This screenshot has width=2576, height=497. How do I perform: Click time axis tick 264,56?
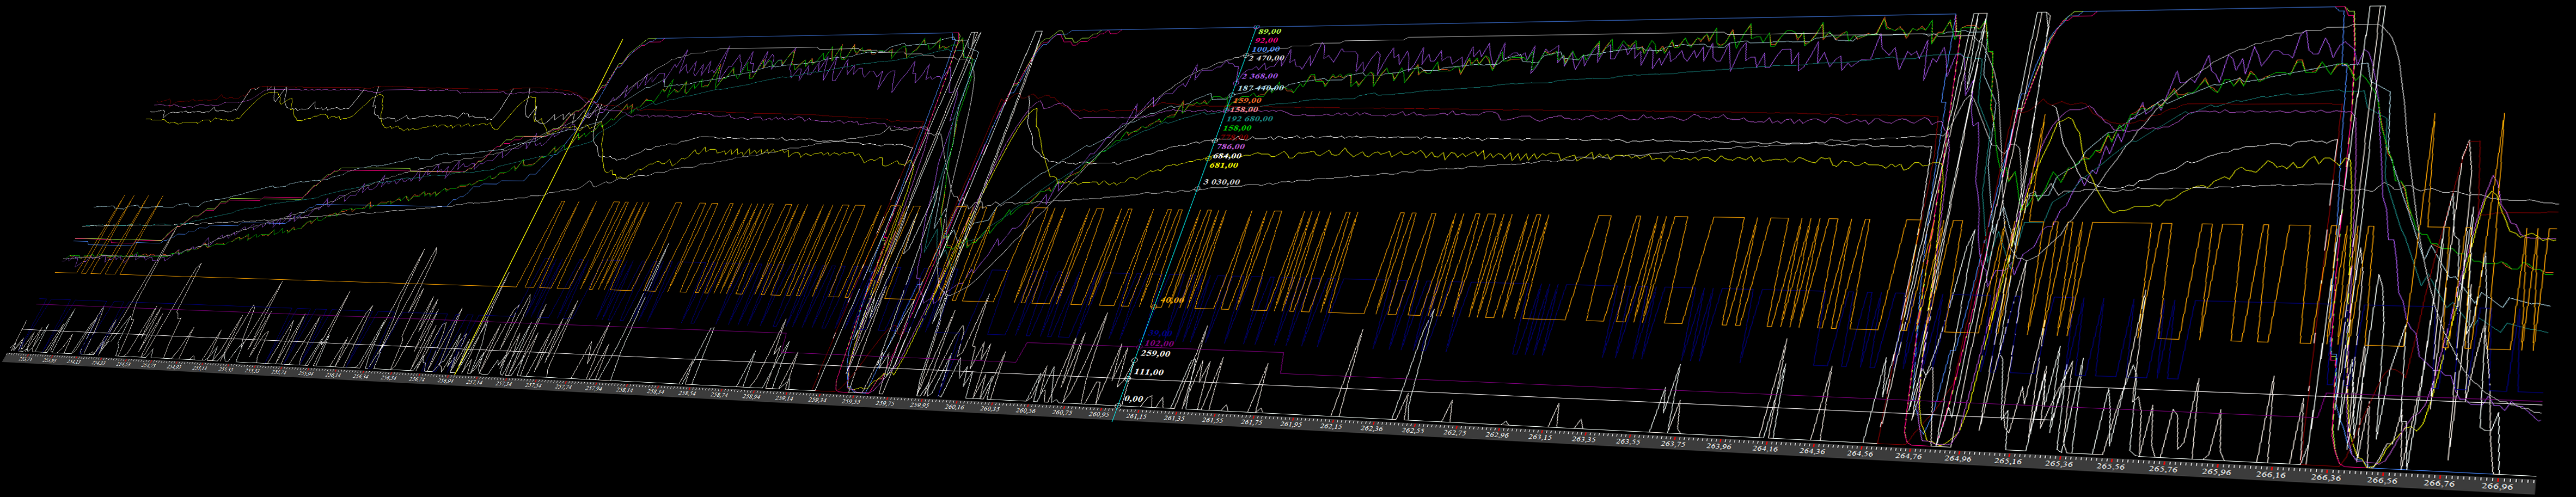coord(1860,454)
